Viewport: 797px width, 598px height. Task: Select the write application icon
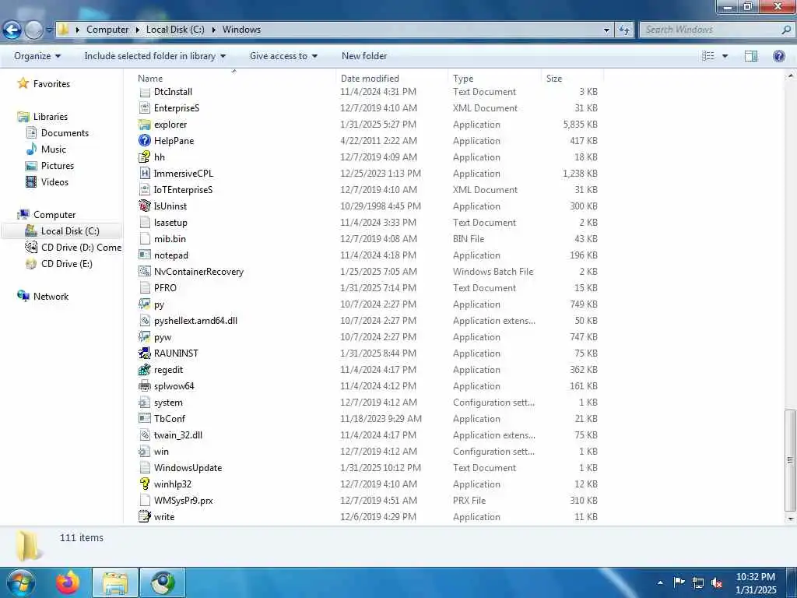(x=145, y=517)
